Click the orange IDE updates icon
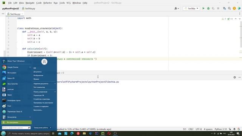This screenshot has height=136, width=242. [234, 8]
